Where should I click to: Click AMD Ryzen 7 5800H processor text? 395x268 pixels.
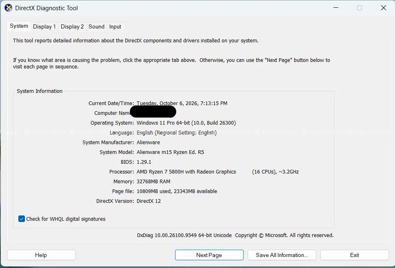(186, 172)
